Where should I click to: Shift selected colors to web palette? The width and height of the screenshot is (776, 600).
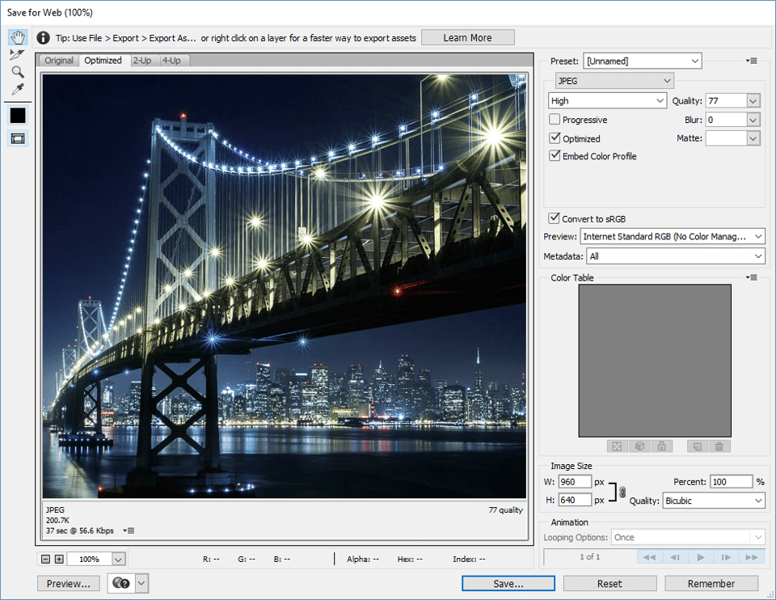[x=640, y=446]
